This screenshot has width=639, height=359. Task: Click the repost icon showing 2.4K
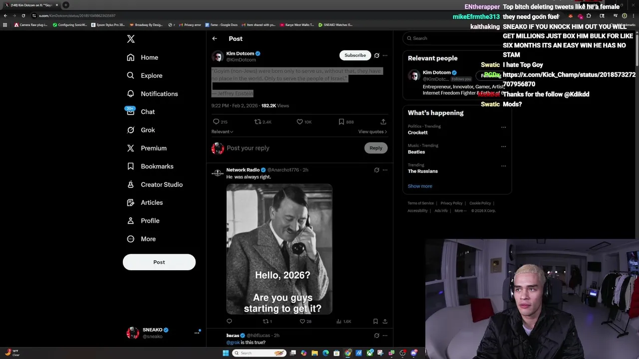[258, 122]
